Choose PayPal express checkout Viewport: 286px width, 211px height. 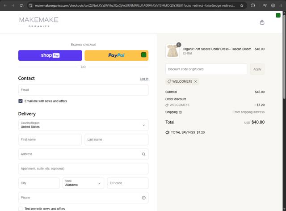(x=116, y=55)
